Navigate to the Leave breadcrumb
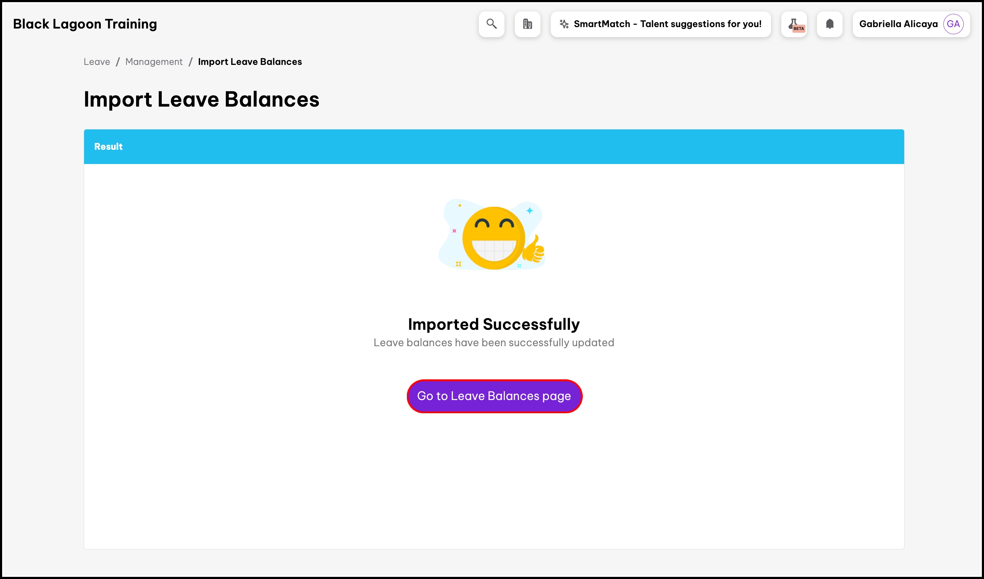Image resolution: width=984 pixels, height=579 pixels. point(97,62)
